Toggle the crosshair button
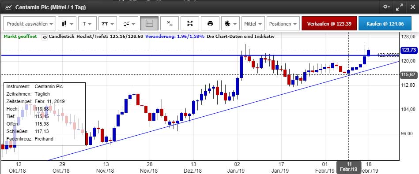The height and width of the screenshot is (174, 419). pos(149,24)
